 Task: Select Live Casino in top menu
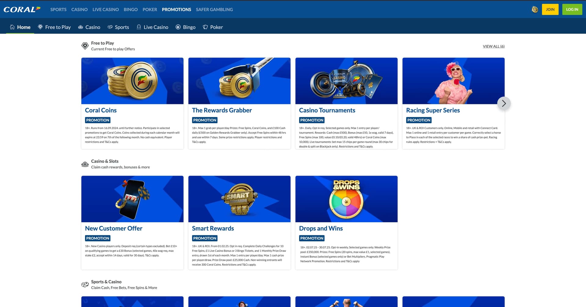tap(106, 9)
